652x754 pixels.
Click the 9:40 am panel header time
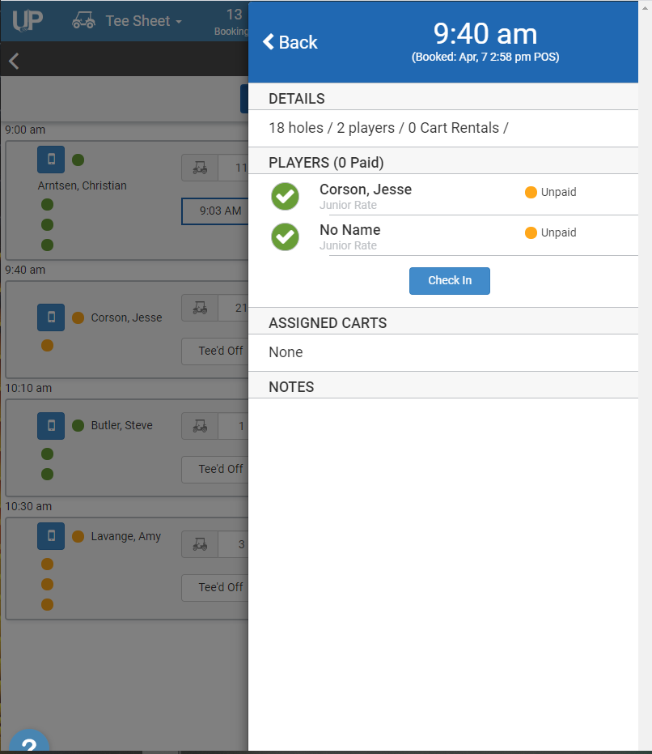point(485,34)
